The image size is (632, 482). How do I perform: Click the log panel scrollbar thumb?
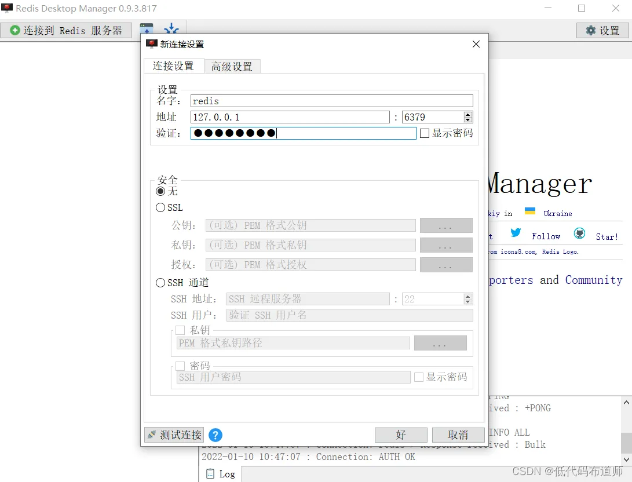pyautogui.click(x=626, y=443)
